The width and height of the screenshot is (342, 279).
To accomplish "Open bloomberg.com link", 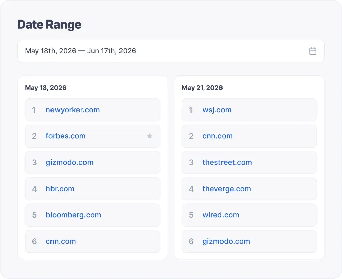I will click(x=73, y=215).
